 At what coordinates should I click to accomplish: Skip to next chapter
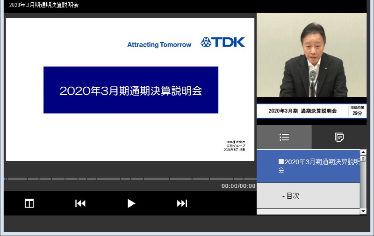pyautogui.click(x=182, y=203)
